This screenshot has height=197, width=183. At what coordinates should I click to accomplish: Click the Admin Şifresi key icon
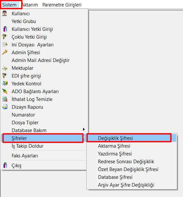[x=5, y=52]
